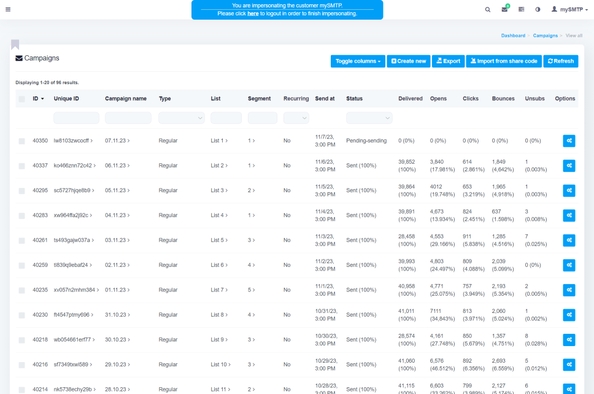Go to Dashboard breadcrumb link
This screenshot has width=594, height=394.
click(513, 36)
